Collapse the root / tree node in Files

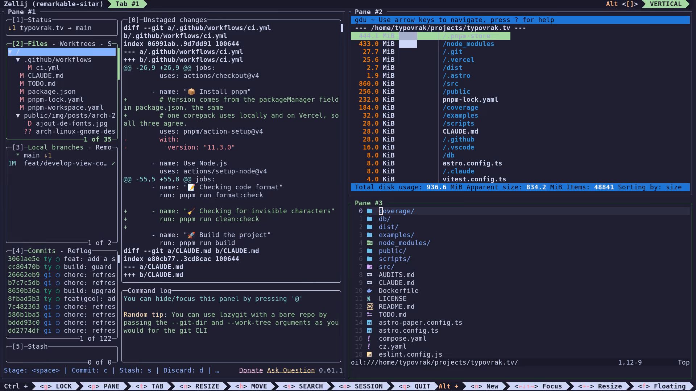10,52
